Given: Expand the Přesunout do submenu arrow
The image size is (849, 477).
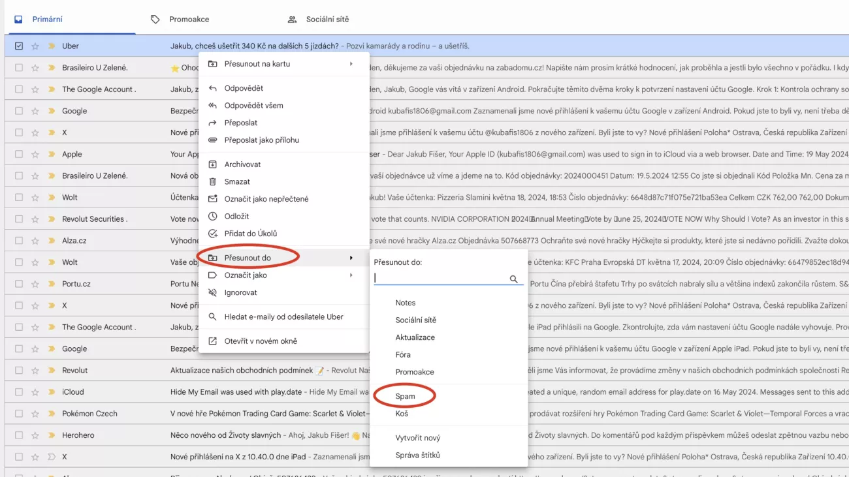Looking at the screenshot, I should (x=351, y=258).
